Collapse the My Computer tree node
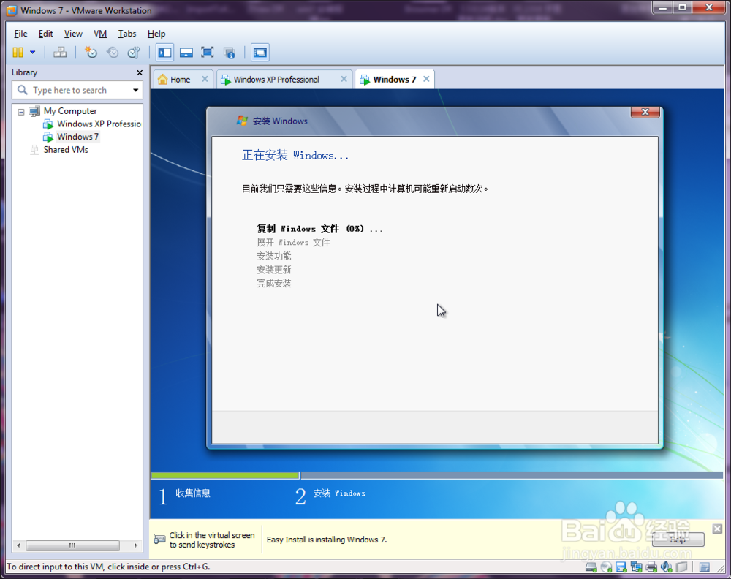The width and height of the screenshot is (731, 579). tap(21, 112)
